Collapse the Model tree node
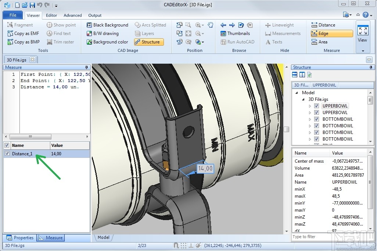 297,93
